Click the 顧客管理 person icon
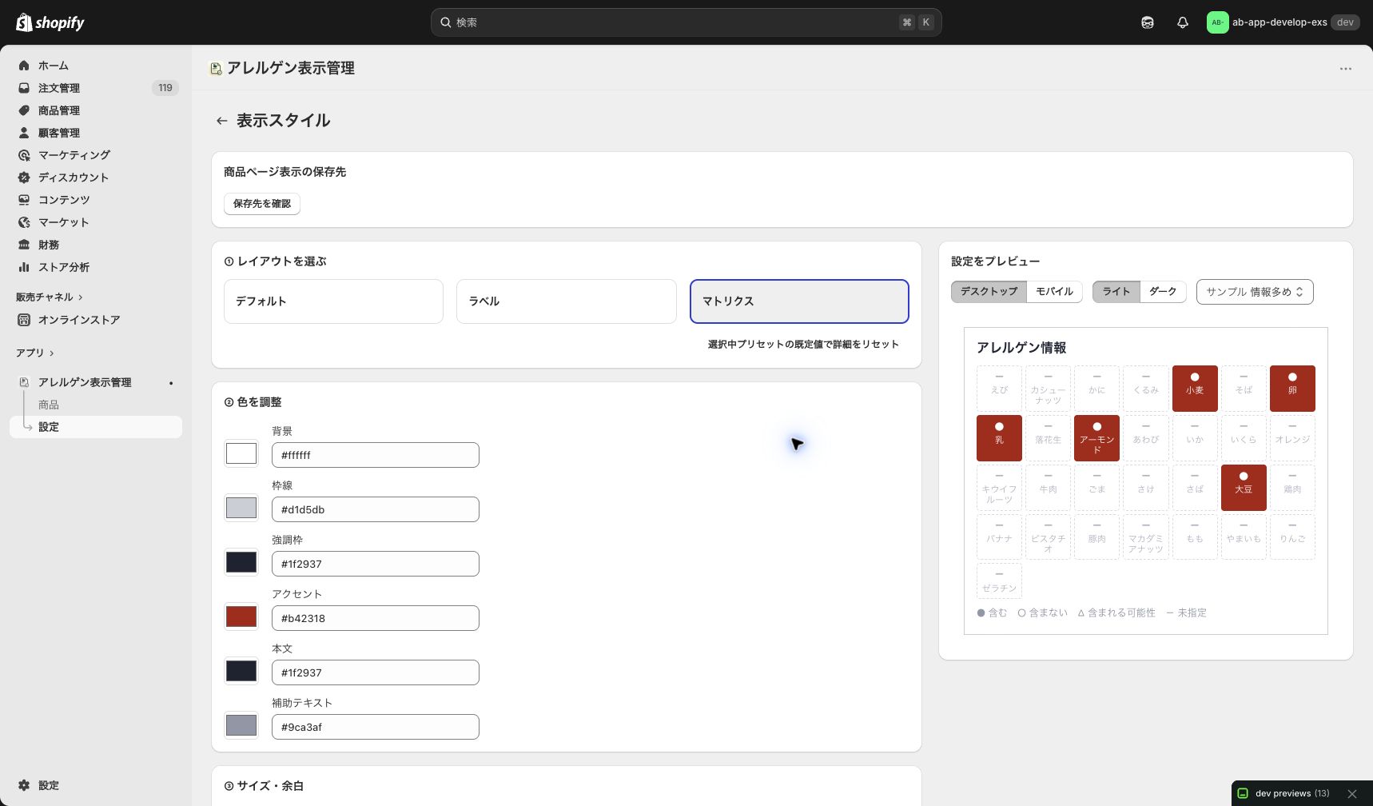 click(x=24, y=133)
